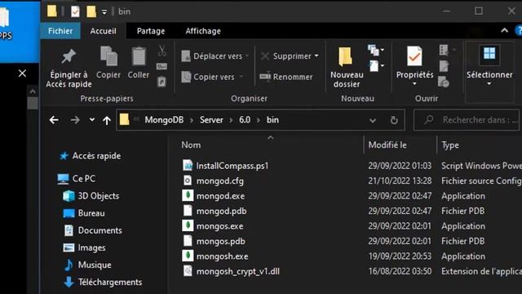This screenshot has height=294, width=522.
Task: Open Documents in the navigation pane
Action: point(93,230)
